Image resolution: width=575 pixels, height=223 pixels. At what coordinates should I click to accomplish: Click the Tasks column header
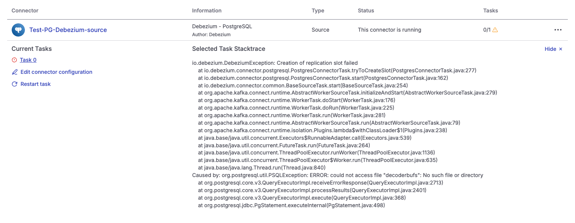pyautogui.click(x=490, y=11)
